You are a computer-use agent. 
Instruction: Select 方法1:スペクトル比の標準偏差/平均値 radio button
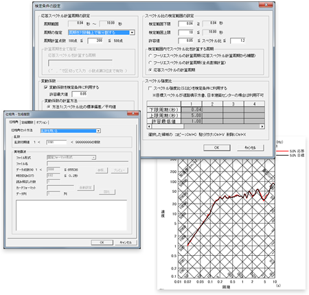(x=48, y=107)
